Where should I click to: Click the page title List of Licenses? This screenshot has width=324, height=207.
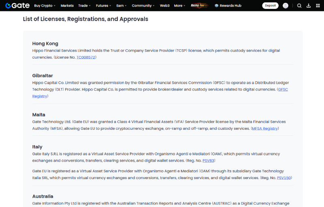pos(85,19)
